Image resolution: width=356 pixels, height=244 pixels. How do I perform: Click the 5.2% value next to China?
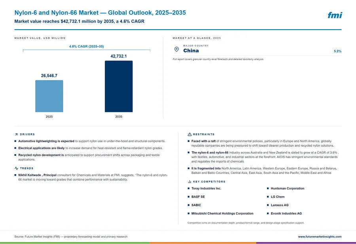(338, 51)
